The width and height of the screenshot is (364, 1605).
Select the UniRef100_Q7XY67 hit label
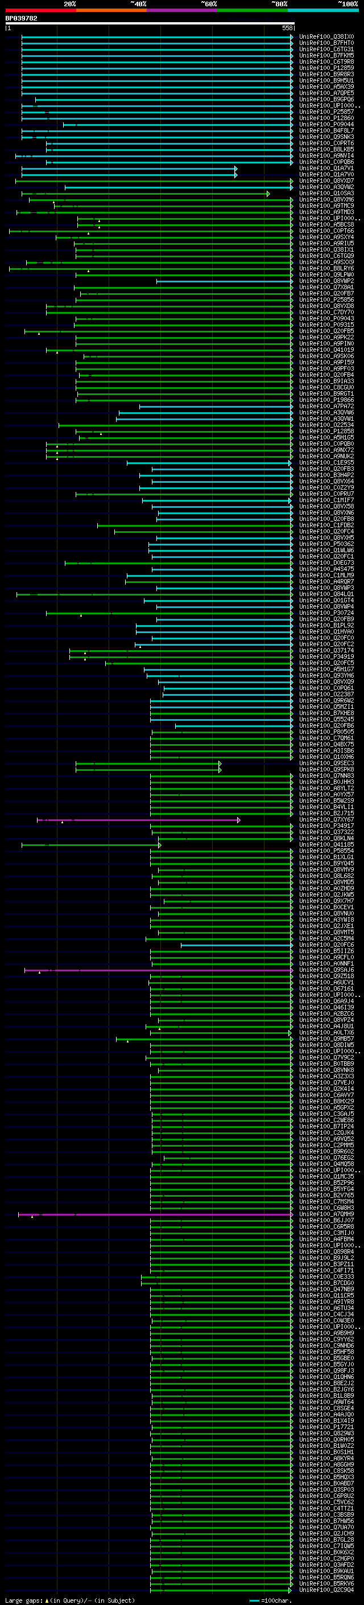click(326, 820)
